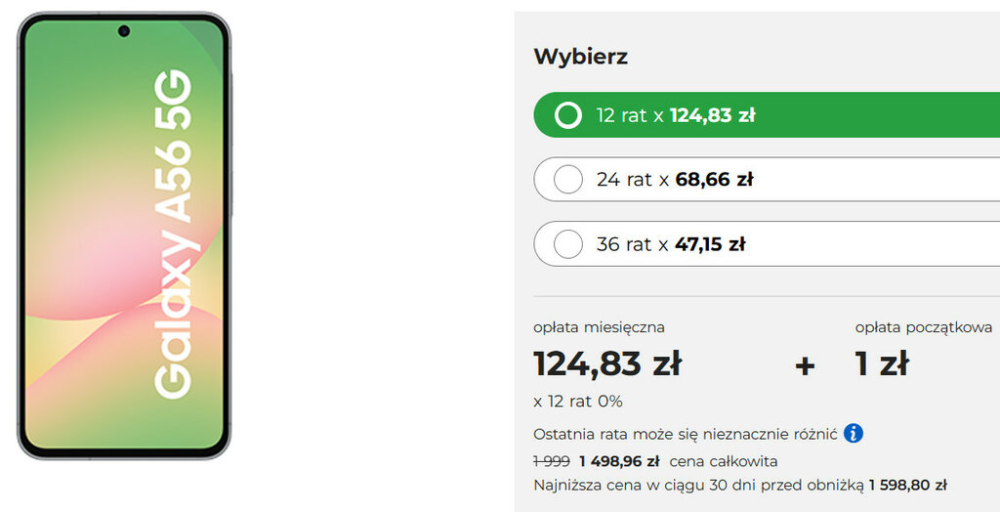The width and height of the screenshot is (1000, 512).
Task: Click the plus sign between the fees
Action: pyautogui.click(x=804, y=365)
